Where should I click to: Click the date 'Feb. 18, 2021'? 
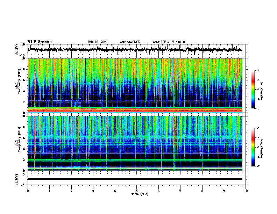[x=98, y=42]
